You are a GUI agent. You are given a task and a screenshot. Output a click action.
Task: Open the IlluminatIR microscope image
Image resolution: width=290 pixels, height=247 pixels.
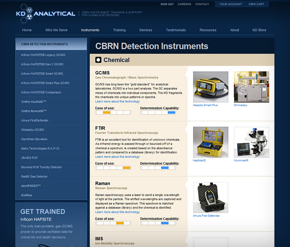tap(251, 142)
